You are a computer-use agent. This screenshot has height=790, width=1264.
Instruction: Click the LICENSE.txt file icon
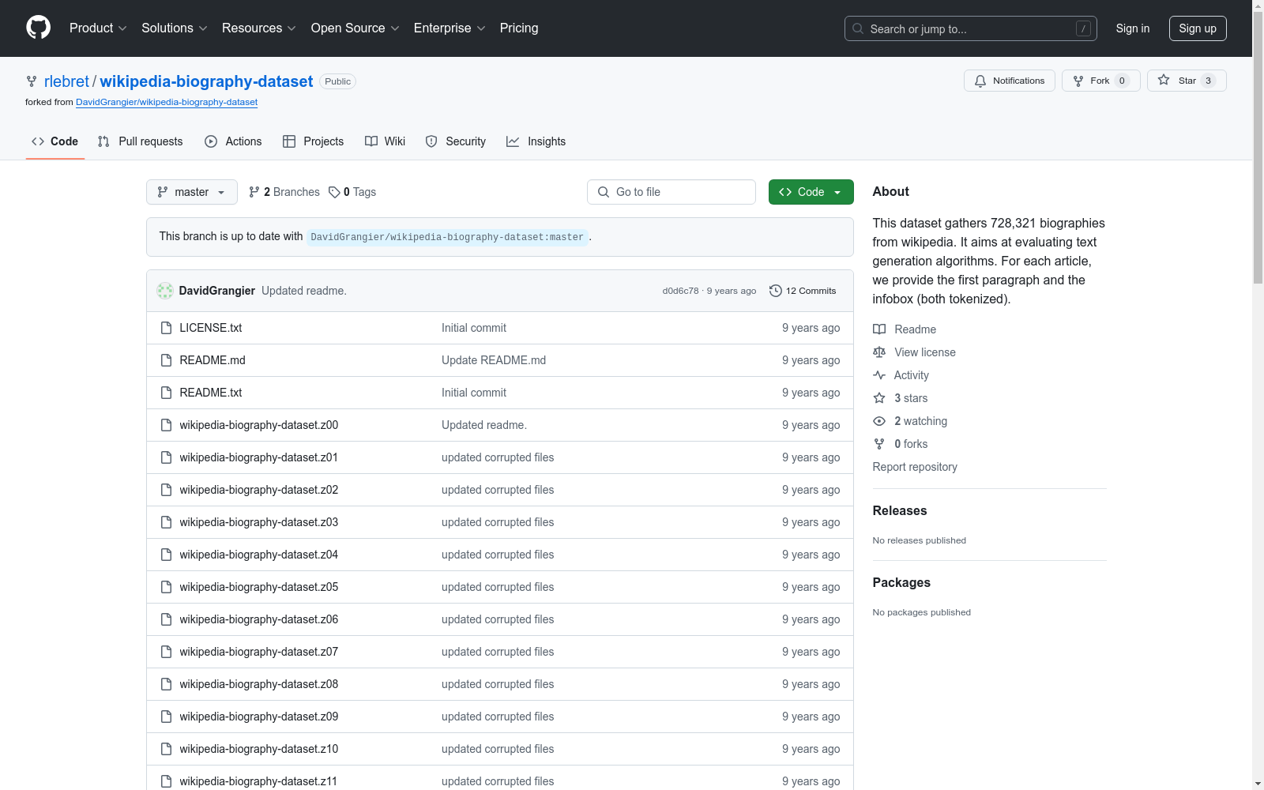pos(166,328)
